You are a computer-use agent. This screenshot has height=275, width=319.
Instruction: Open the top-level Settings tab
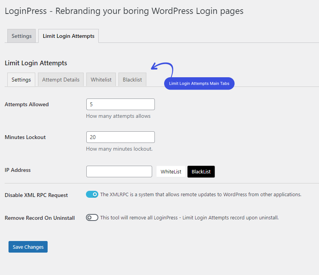pyautogui.click(x=21, y=36)
